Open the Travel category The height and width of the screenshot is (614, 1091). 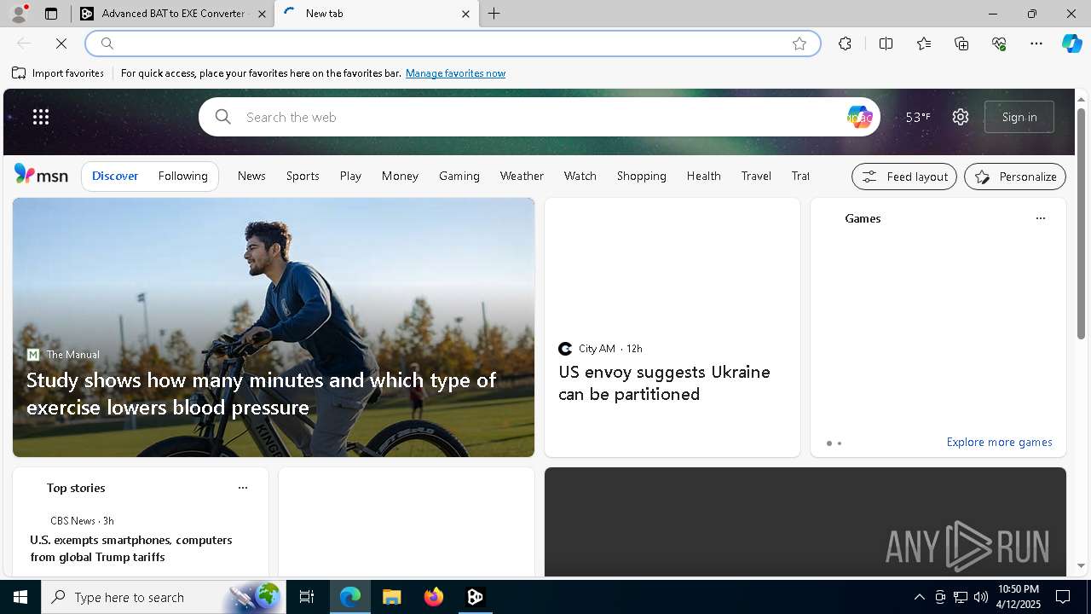coord(756,176)
